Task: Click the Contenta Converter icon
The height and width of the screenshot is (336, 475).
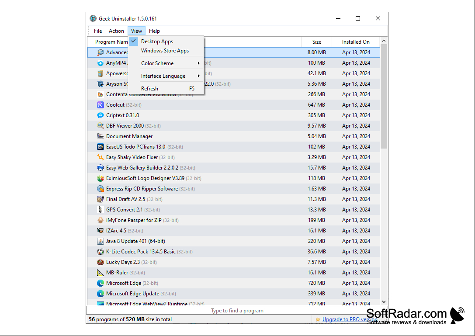Action: [x=100, y=94]
